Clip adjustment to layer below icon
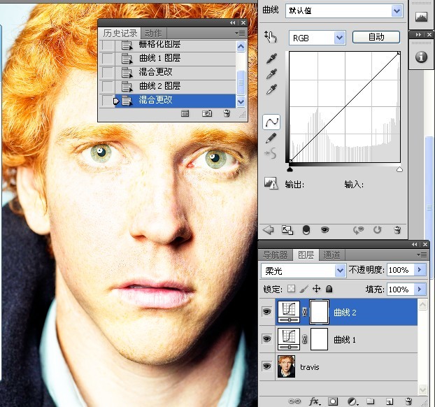Screen dimensions: 435x407 click(x=306, y=230)
